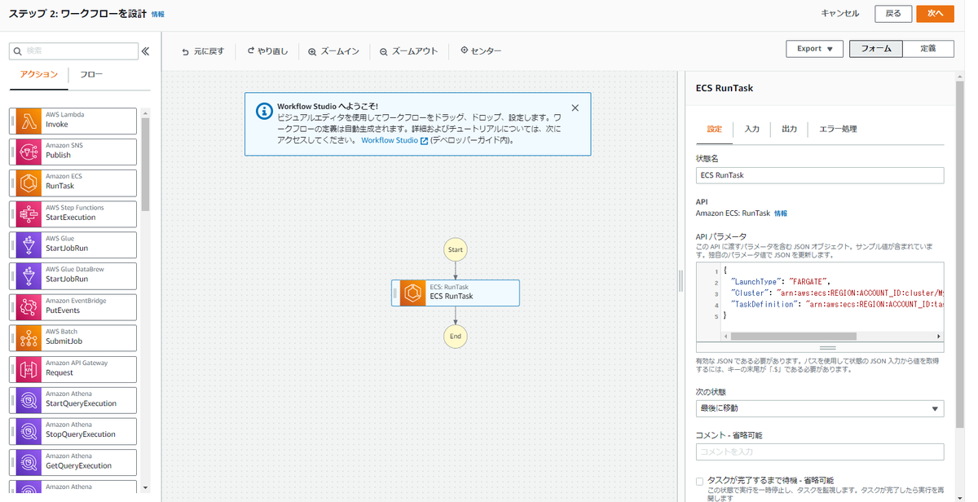Select the EventBridge PutEvents icon

coord(29,307)
